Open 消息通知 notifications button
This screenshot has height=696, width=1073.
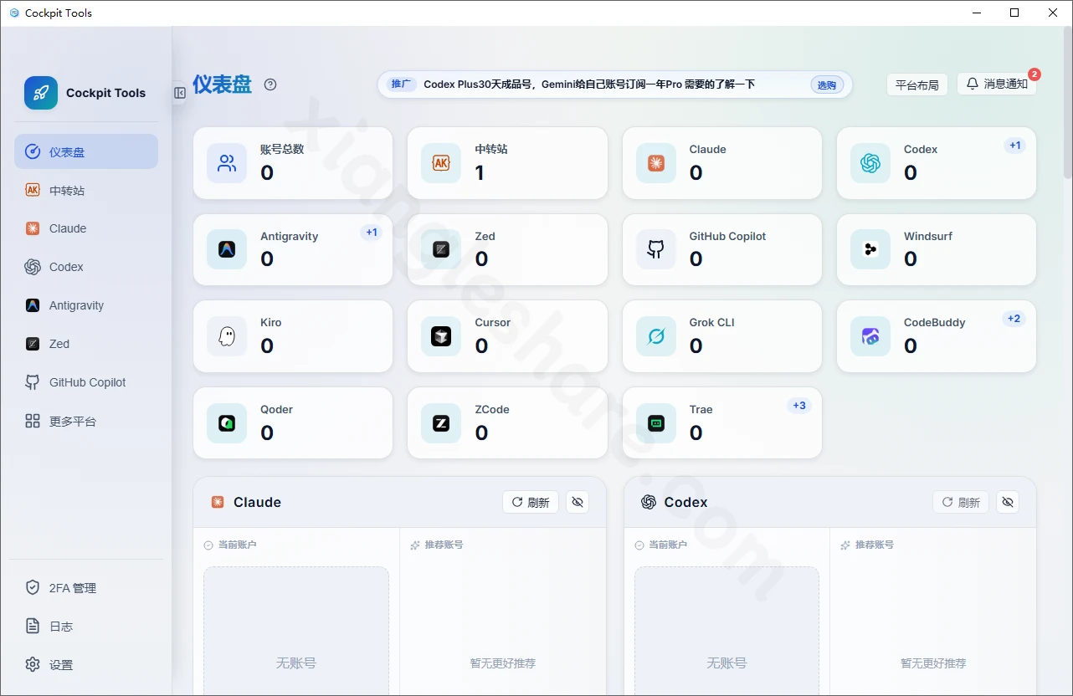click(997, 84)
